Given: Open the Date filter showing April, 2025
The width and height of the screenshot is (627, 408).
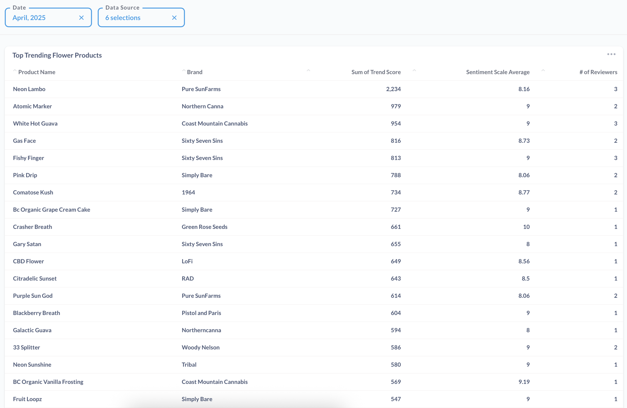Looking at the screenshot, I should click(x=48, y=18).
